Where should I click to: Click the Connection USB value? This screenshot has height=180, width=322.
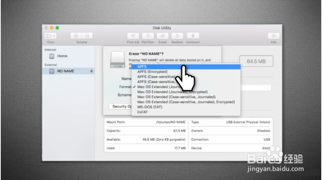point(267,140)
